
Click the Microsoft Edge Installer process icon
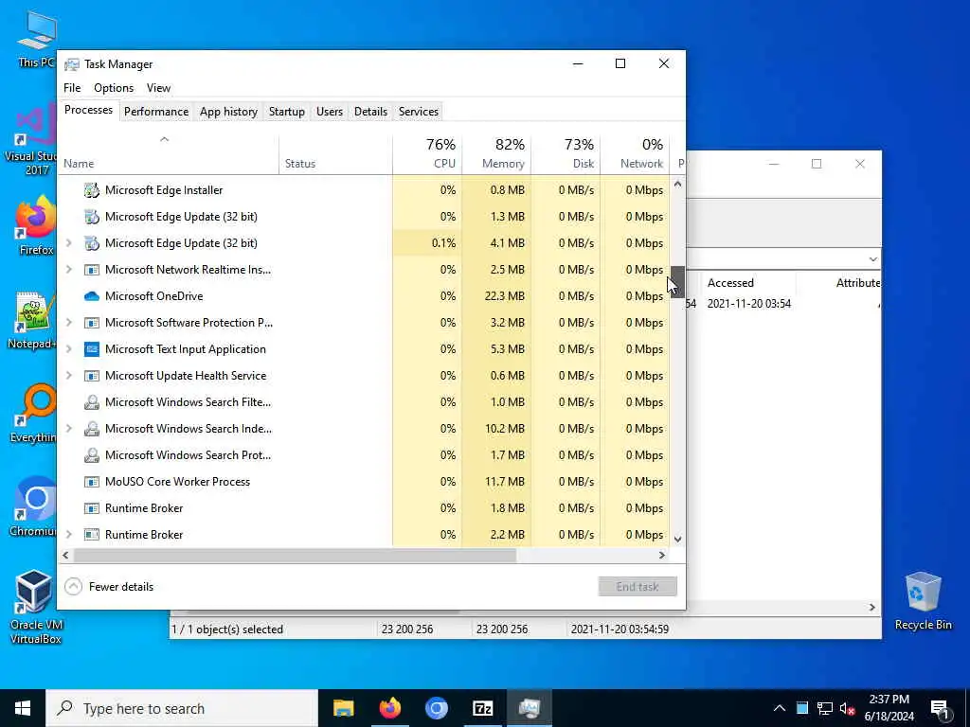coord(92,190)
